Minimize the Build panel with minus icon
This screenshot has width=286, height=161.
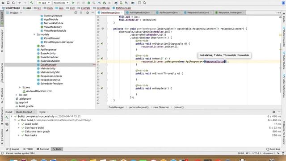tap(279, 112)
